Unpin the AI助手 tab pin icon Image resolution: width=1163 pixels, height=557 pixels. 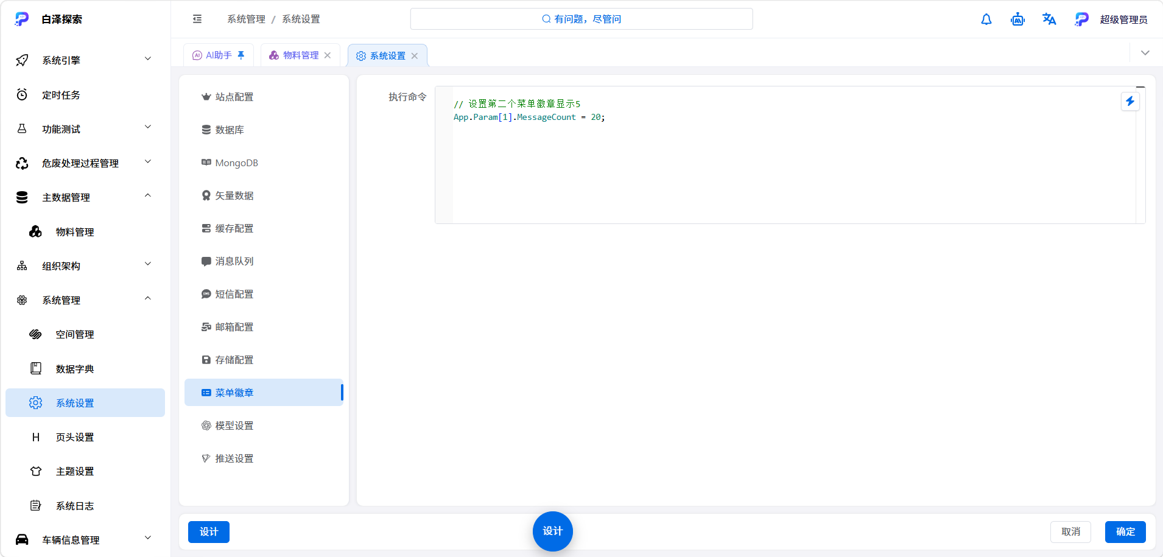[x=241, y=55]
